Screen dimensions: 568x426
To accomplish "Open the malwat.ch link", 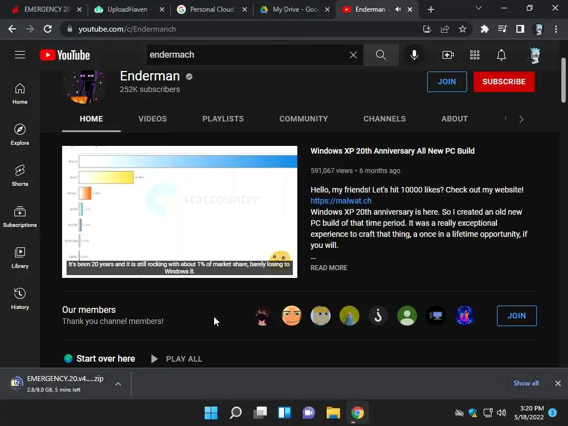I will [341, 201].
